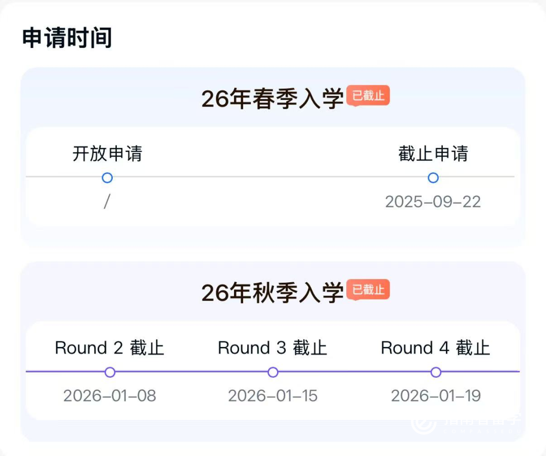Click the Round 3 截止 timeline marker
The height and width of the screenshot is (456, 546).
273,372
